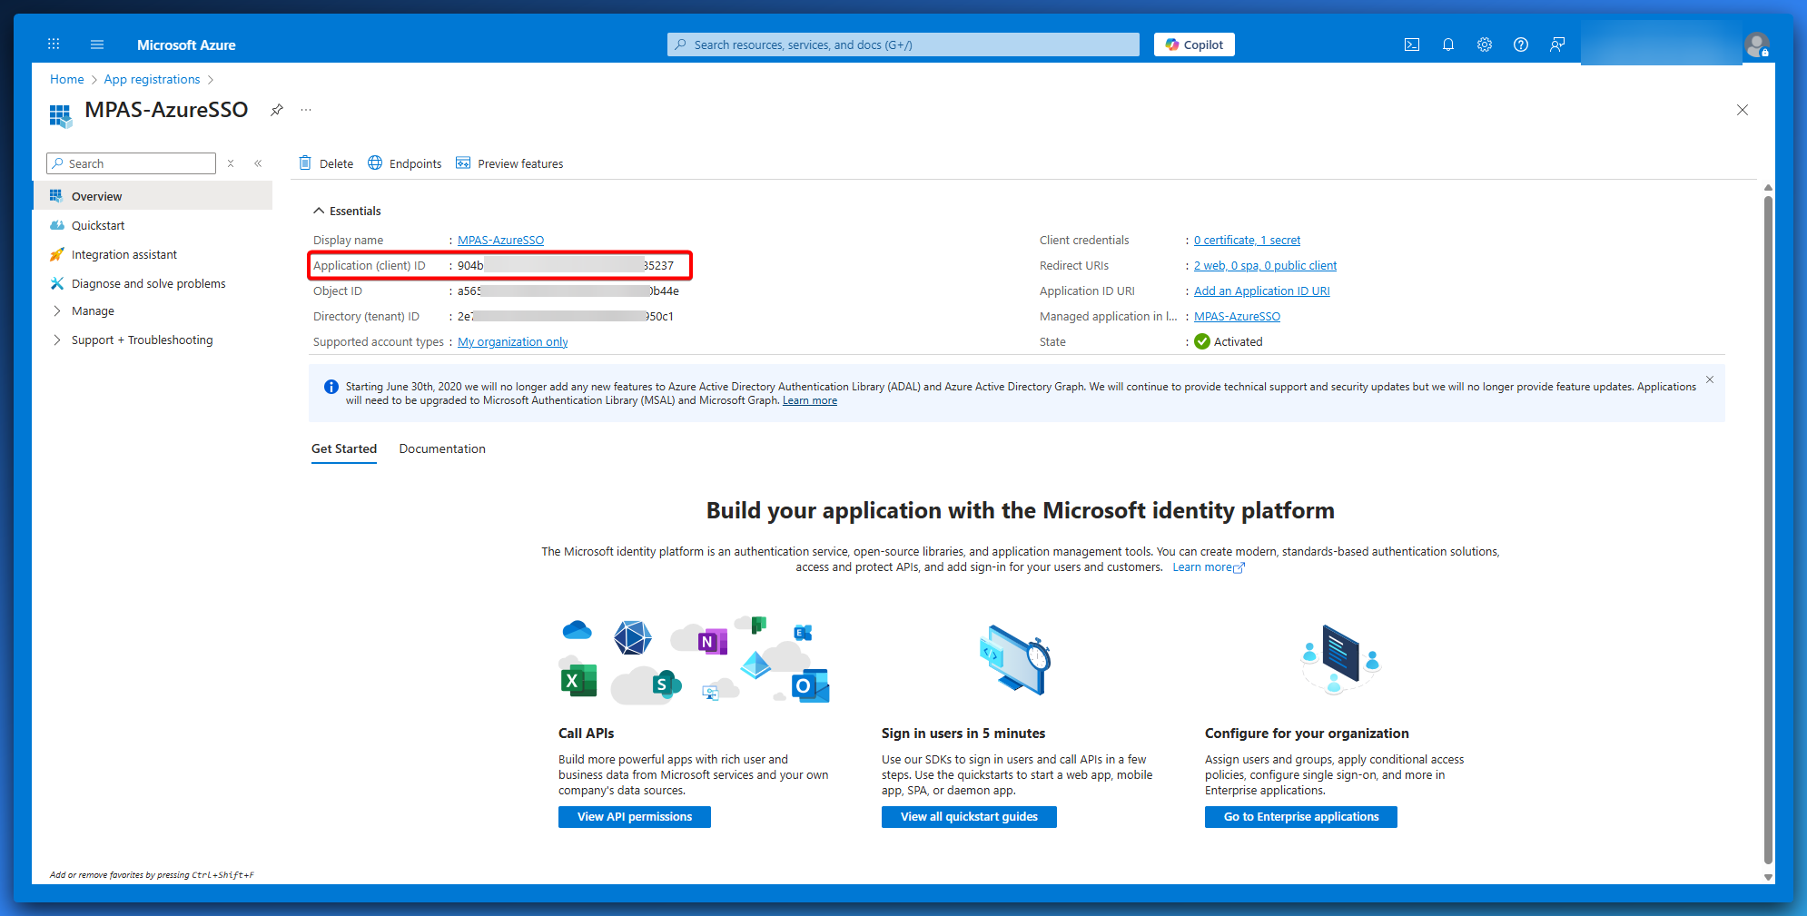Click the Diagnose and solve problems icon
1807x916 pixels.
(x=56, y=283)
